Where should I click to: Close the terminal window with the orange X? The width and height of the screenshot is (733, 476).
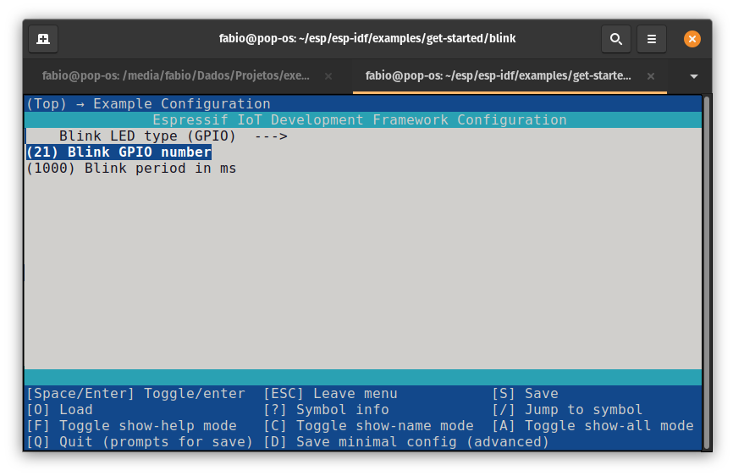coord(692,39)
